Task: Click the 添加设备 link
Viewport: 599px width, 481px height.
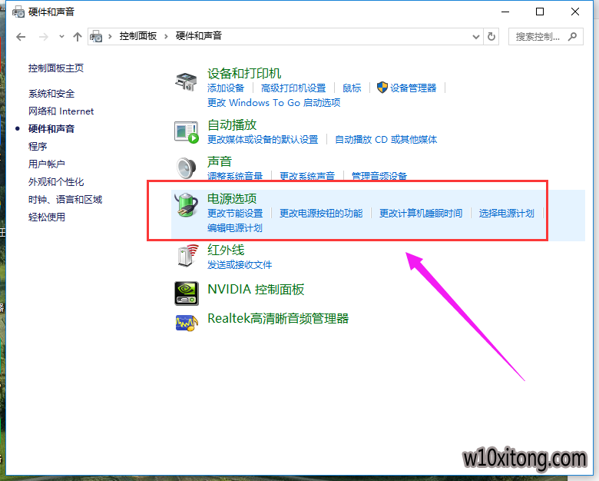Action: [226, 88]
